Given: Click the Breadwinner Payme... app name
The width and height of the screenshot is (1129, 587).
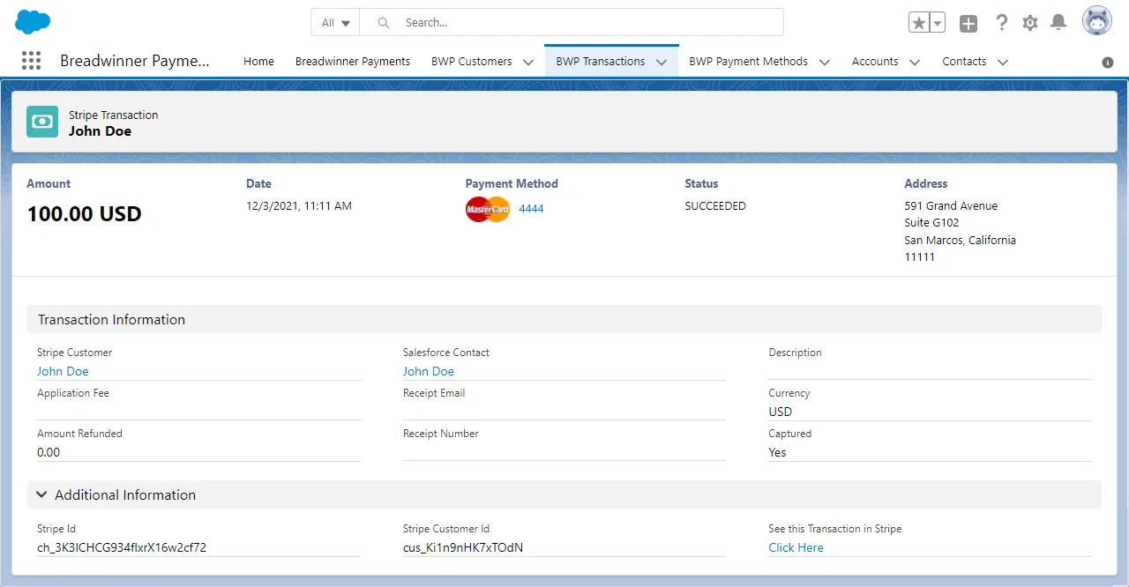Looking at the screenshot, I should click(135, 61).
